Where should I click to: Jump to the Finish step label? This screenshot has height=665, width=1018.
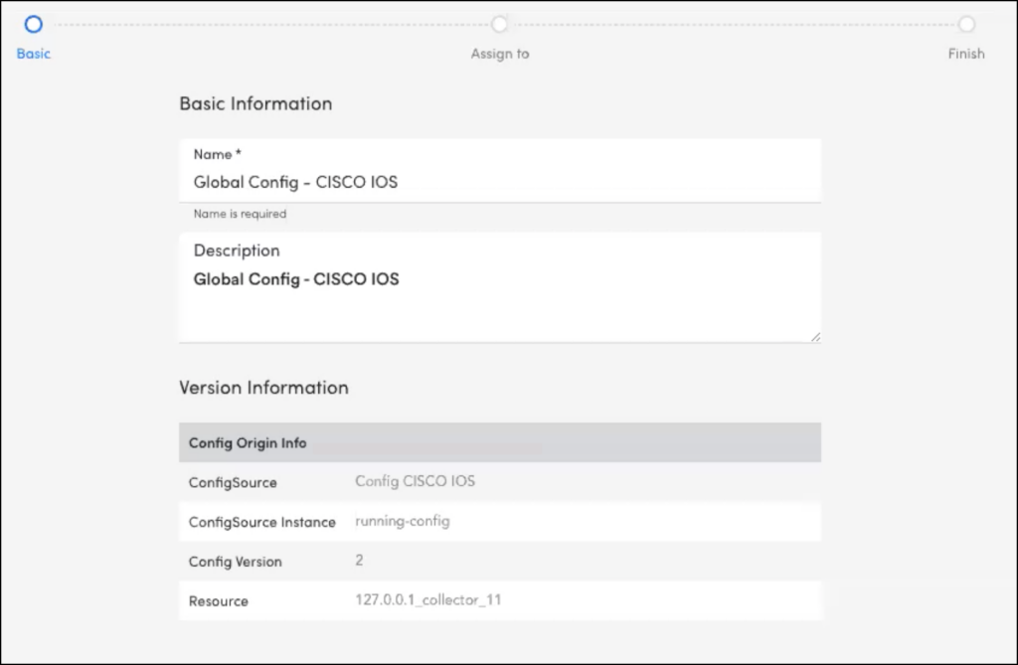click(x=966, y=54)
